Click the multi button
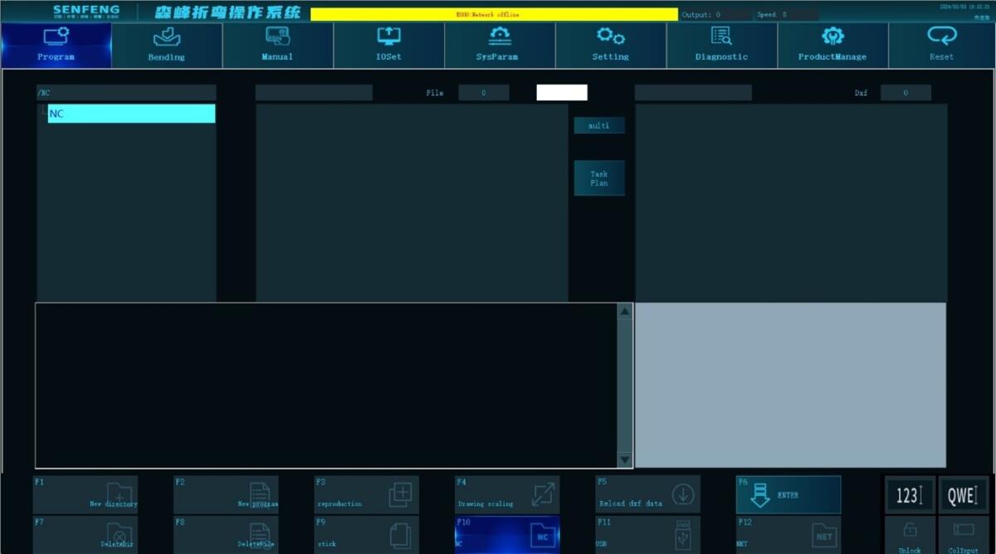 coord(599,125)
